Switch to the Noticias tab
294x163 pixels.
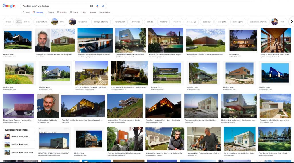click(x=62, y=12)
